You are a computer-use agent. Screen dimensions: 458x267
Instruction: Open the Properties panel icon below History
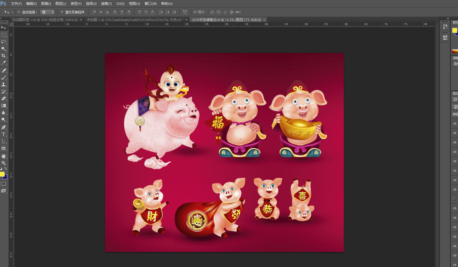click(445, 37)
